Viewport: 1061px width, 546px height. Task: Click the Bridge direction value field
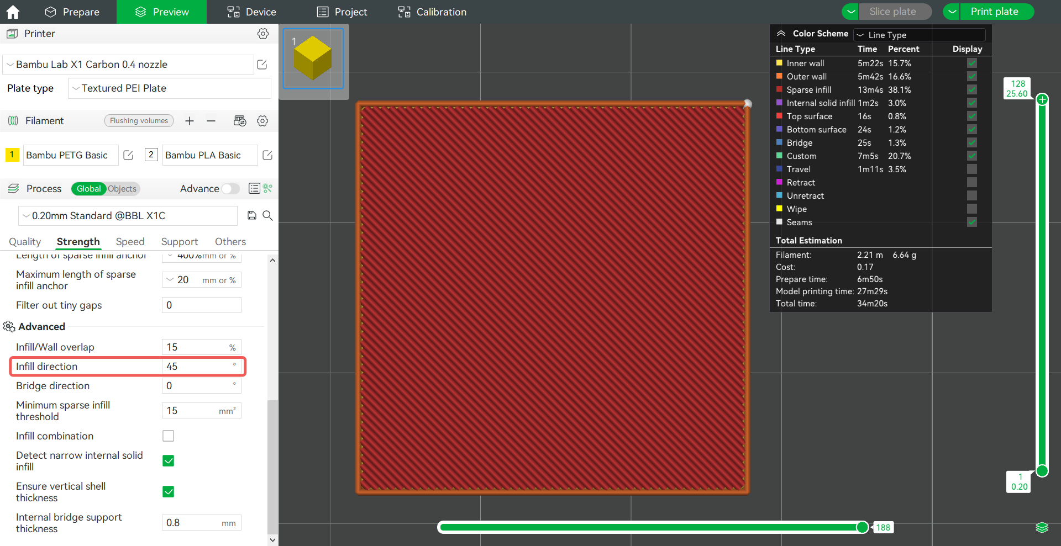(202, 386)
